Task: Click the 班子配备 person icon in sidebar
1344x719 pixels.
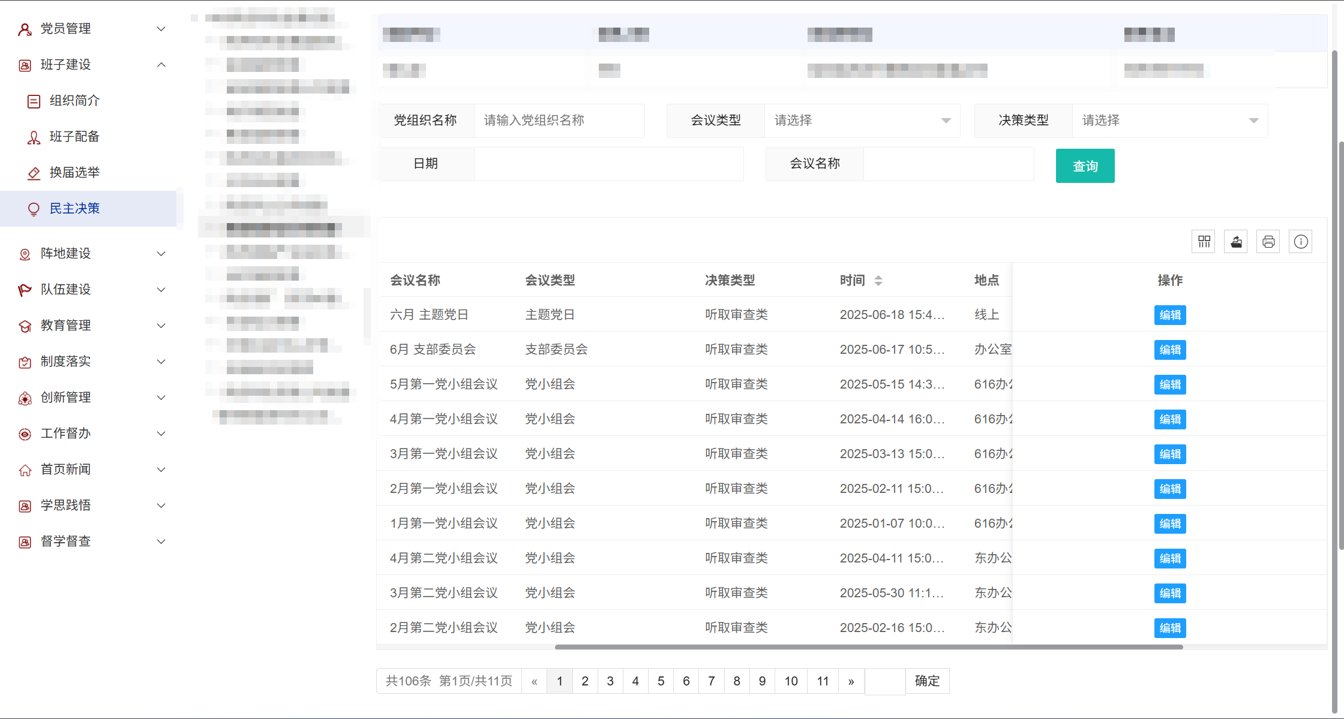Action: tap(33, 137)
